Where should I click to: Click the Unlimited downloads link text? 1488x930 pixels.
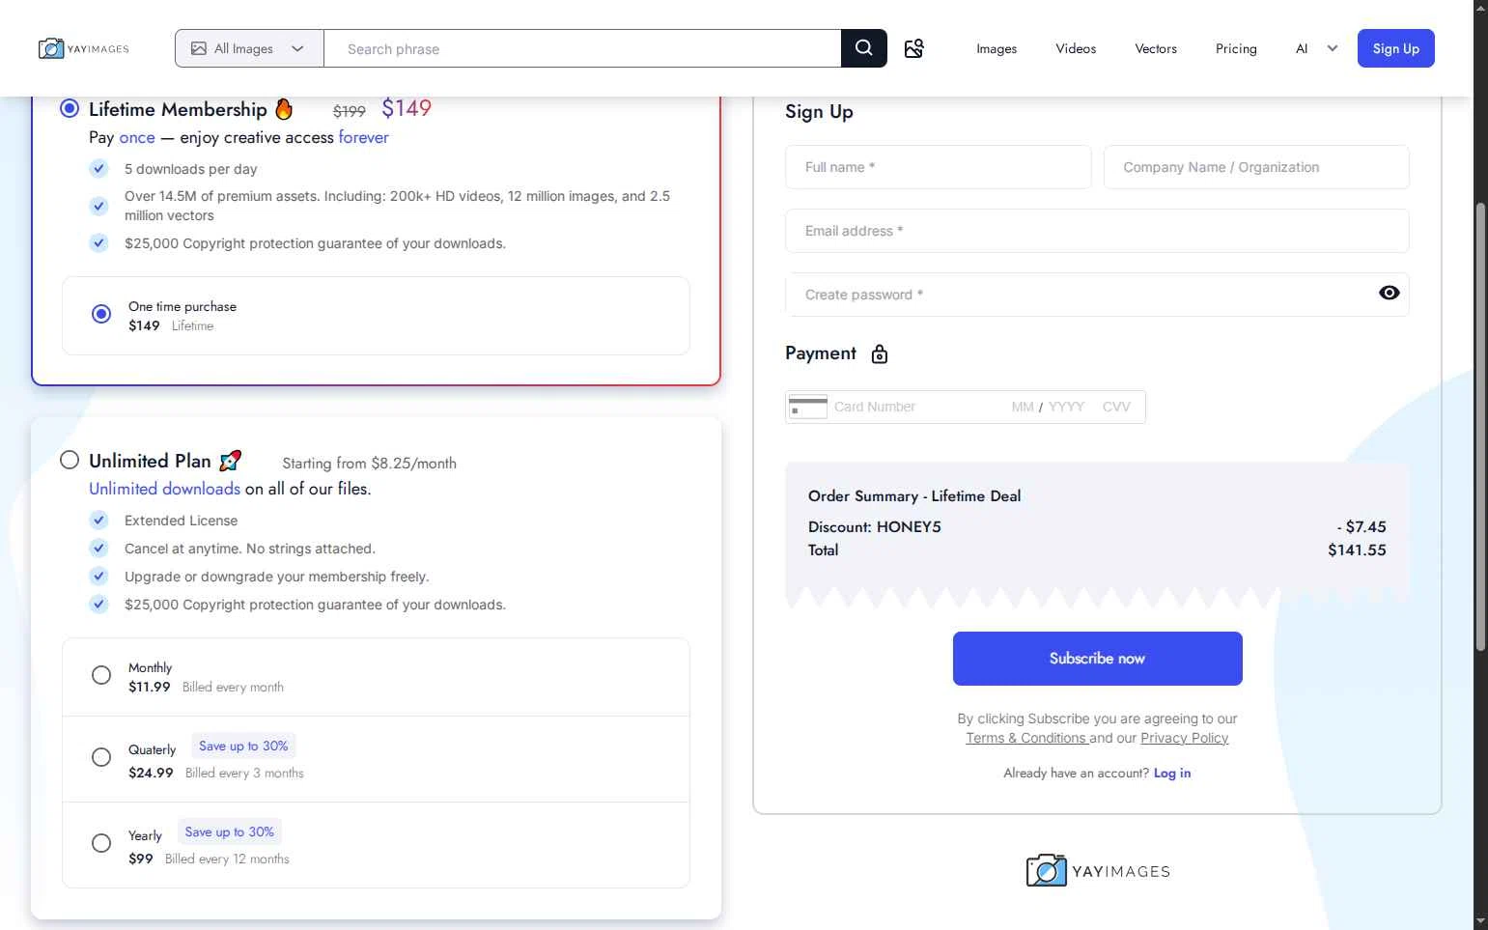[164, 489]
